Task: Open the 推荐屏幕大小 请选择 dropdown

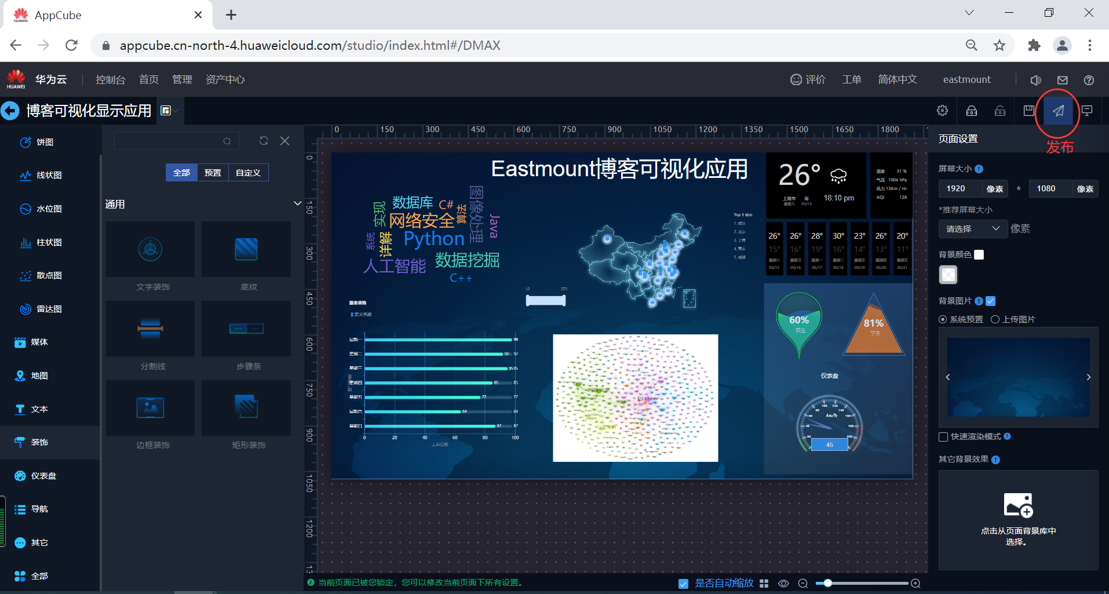Action: pos(973,228)
